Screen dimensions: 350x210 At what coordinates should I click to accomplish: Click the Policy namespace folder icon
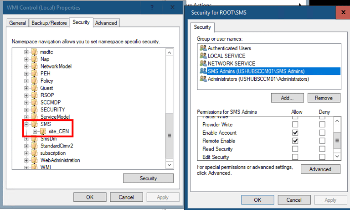point(35,81)
